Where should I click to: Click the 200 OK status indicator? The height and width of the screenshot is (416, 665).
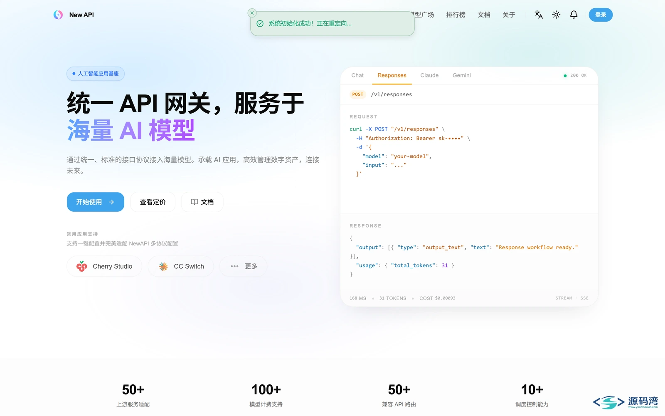pyautogui.click(x=575, y=75)
